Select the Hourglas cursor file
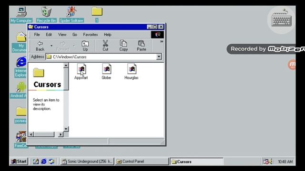This screenshot has width=305, height=171. click(x=132, y=71)
